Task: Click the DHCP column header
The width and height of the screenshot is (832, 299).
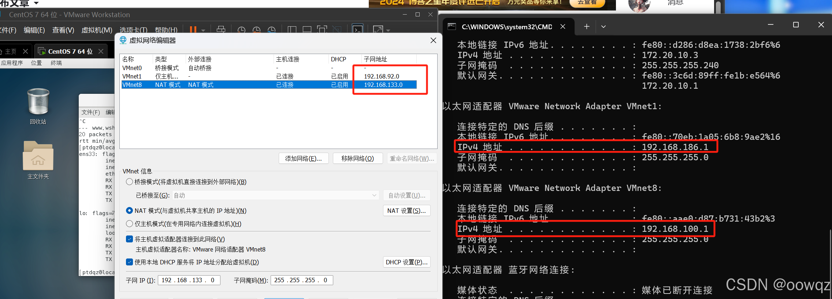Action: pyautogui.click(x=345, y=59)
